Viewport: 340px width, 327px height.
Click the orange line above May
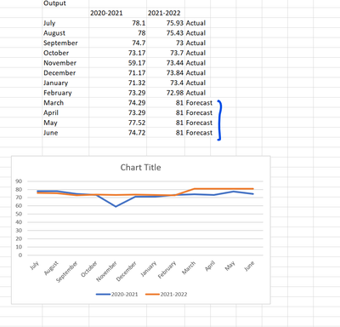234,189
